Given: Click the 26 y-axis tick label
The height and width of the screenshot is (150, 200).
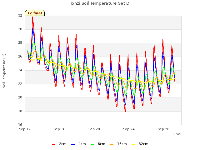Looking at the screenshot, I should (x=20, y=56).
